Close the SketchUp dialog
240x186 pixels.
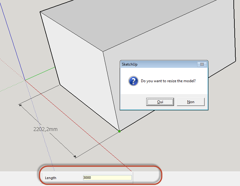[202, 64]
